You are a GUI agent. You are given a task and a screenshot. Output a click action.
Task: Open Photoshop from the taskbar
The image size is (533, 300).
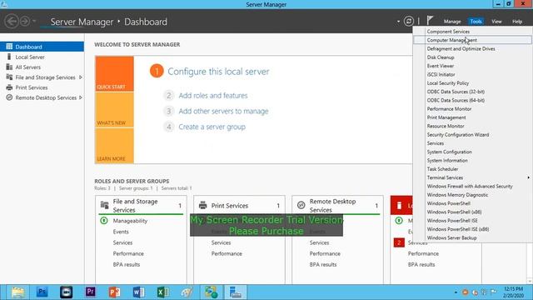coord(42,292)
